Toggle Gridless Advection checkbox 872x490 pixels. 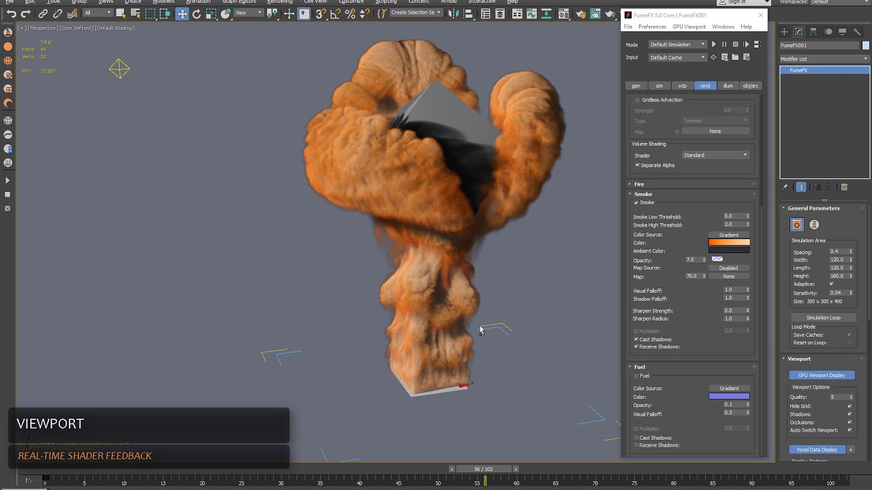638,100
